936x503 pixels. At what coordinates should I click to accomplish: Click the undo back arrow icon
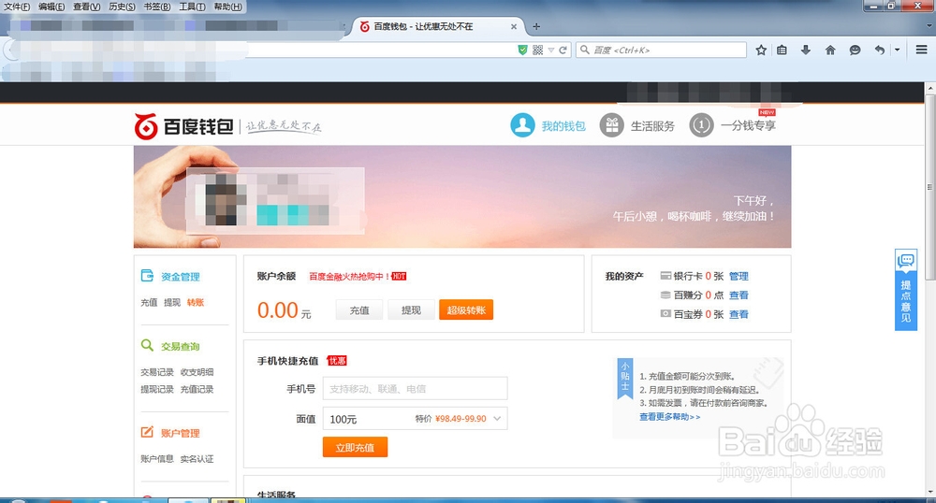pos(879,50)
